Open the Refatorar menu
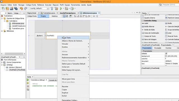 (41, 5)
